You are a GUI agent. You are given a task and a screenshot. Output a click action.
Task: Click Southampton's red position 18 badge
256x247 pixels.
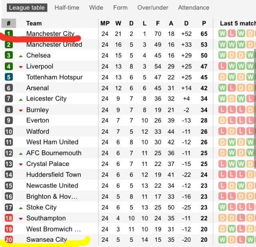(9, 218)
